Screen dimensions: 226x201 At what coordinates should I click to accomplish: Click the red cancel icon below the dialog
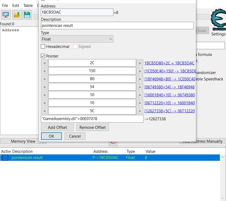(113, 142)
